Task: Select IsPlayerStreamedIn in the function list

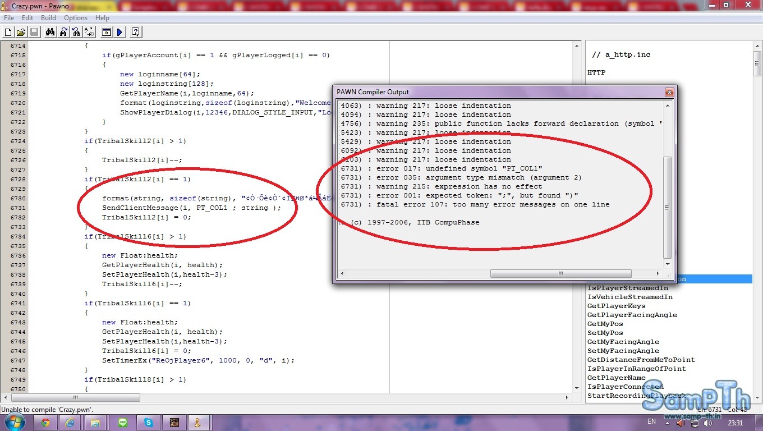Action: click(x=628, y=288)
